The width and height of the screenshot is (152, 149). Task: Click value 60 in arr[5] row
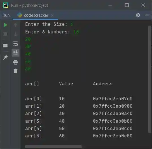[x=62, y=136]
